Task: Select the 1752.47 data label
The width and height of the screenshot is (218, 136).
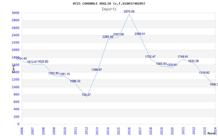Action: [150, 57]
